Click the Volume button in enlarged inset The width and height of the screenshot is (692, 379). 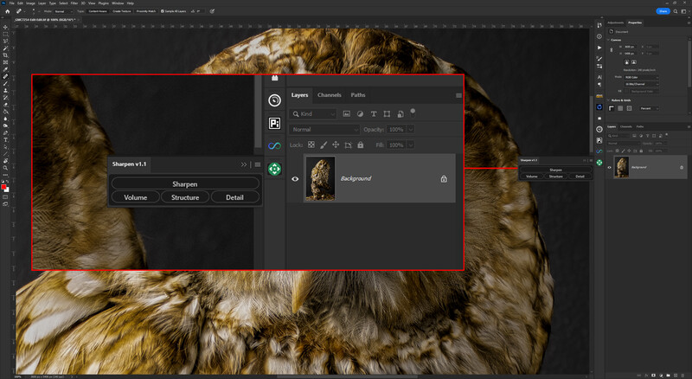click(x=136, y=197)
